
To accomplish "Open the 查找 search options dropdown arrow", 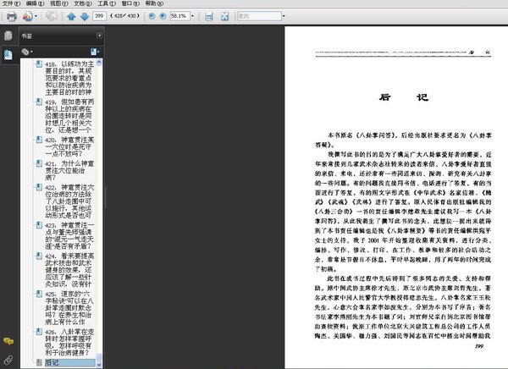I will (x=284, y=16).
